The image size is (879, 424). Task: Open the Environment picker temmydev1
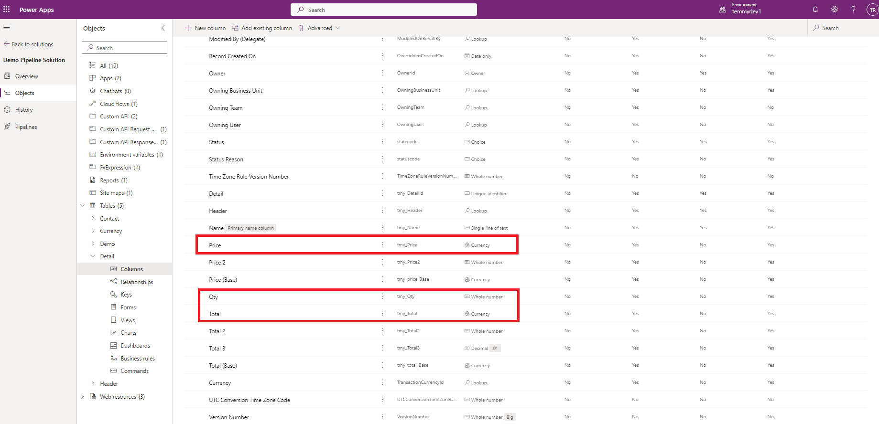click(x=741, y=10)
